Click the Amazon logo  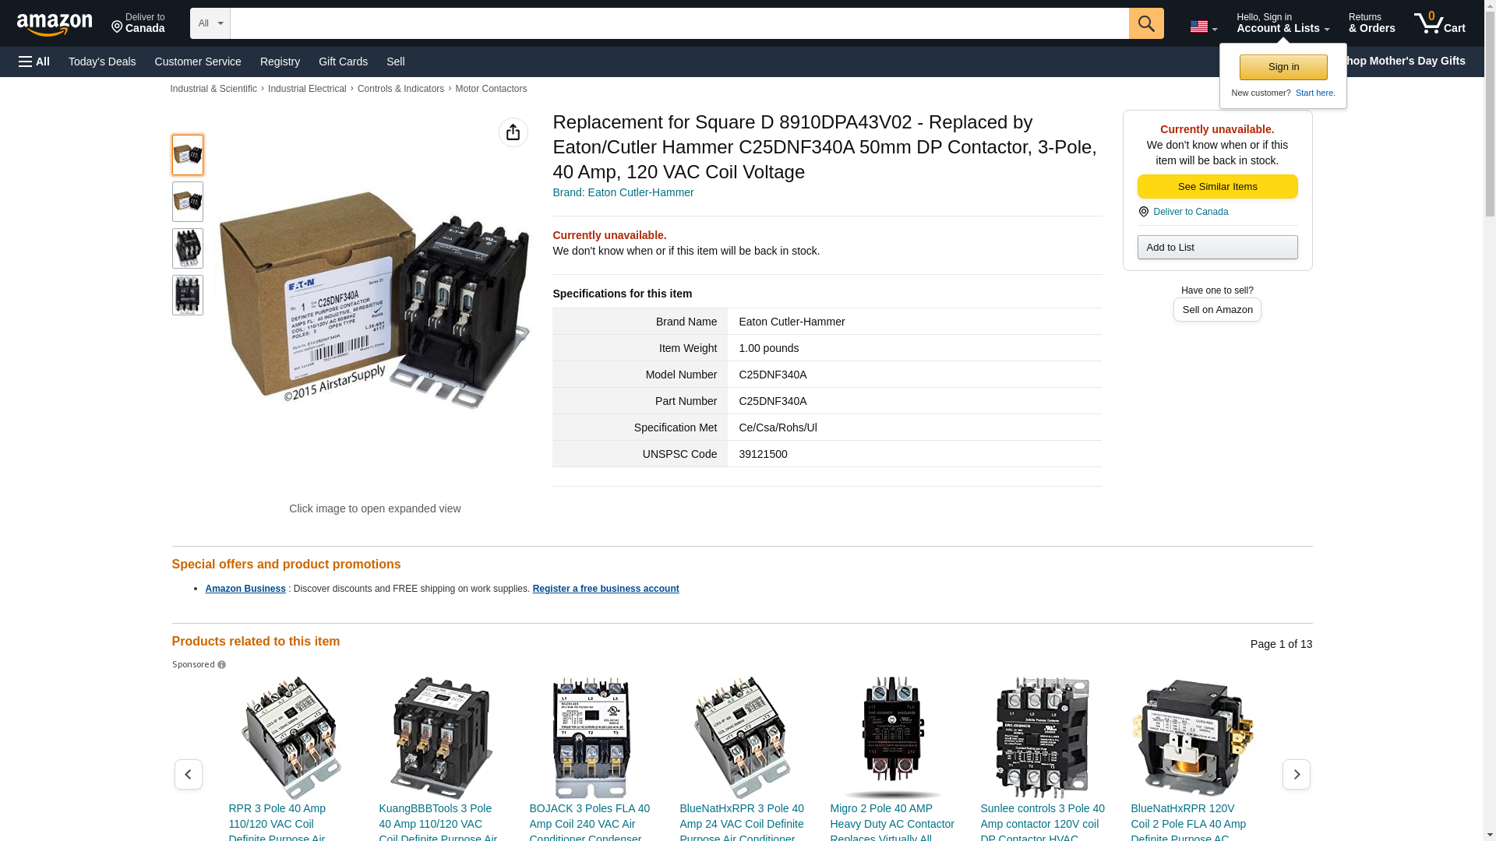(x=55, y=24)
